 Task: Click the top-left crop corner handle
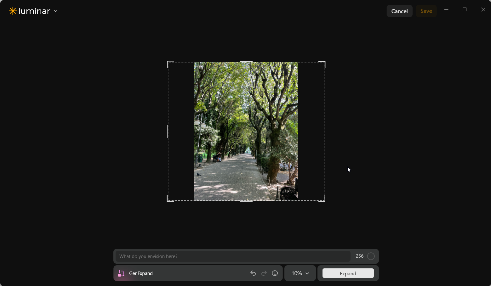[x=170, y=64]
